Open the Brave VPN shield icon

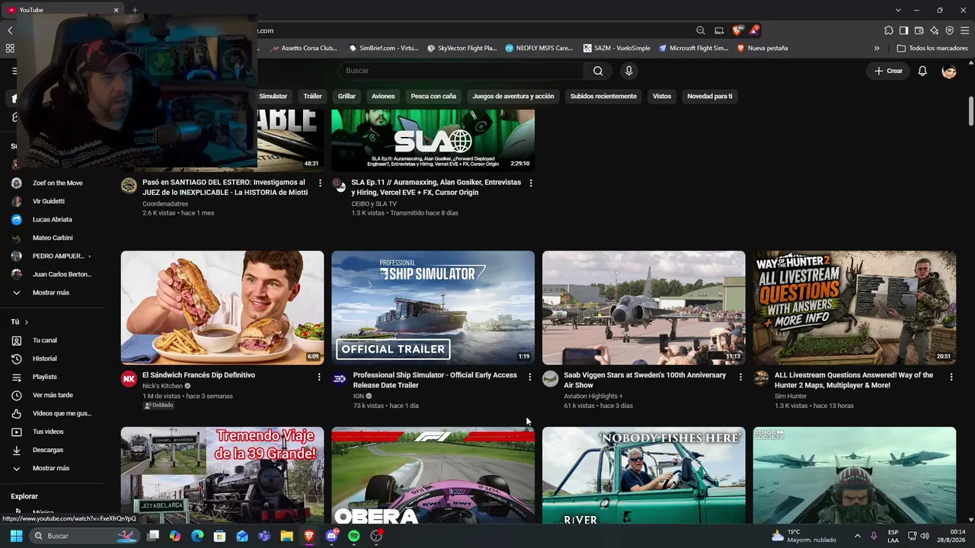coord(950,30)
